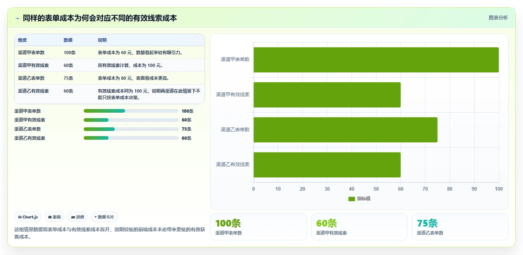Click the 渠道甲有效线索 table row label
Screen dimensions: 523x255
[33, 65]
